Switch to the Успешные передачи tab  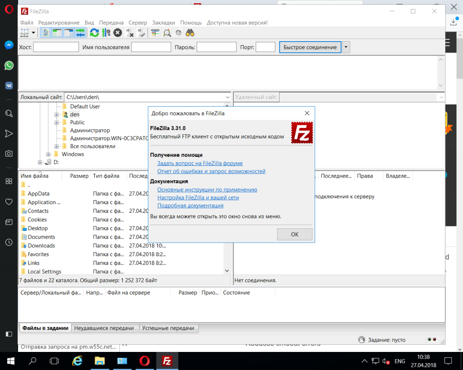coord(168,328)
